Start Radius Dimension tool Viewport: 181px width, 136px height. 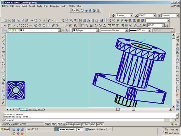click(x=96, y=25)
